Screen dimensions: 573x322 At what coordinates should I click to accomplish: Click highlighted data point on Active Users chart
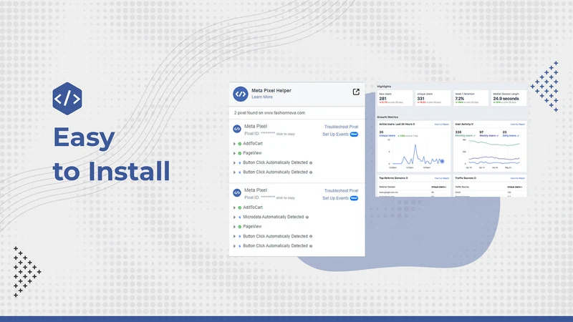click(x=442, y=161)
